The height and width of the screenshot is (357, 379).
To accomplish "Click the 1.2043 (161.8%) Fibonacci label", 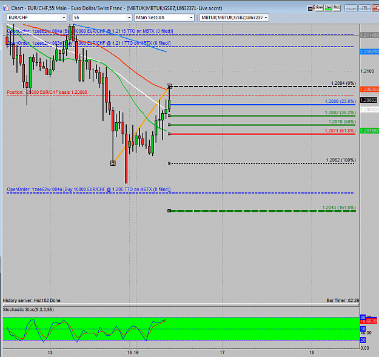I will tap(339, 208).
